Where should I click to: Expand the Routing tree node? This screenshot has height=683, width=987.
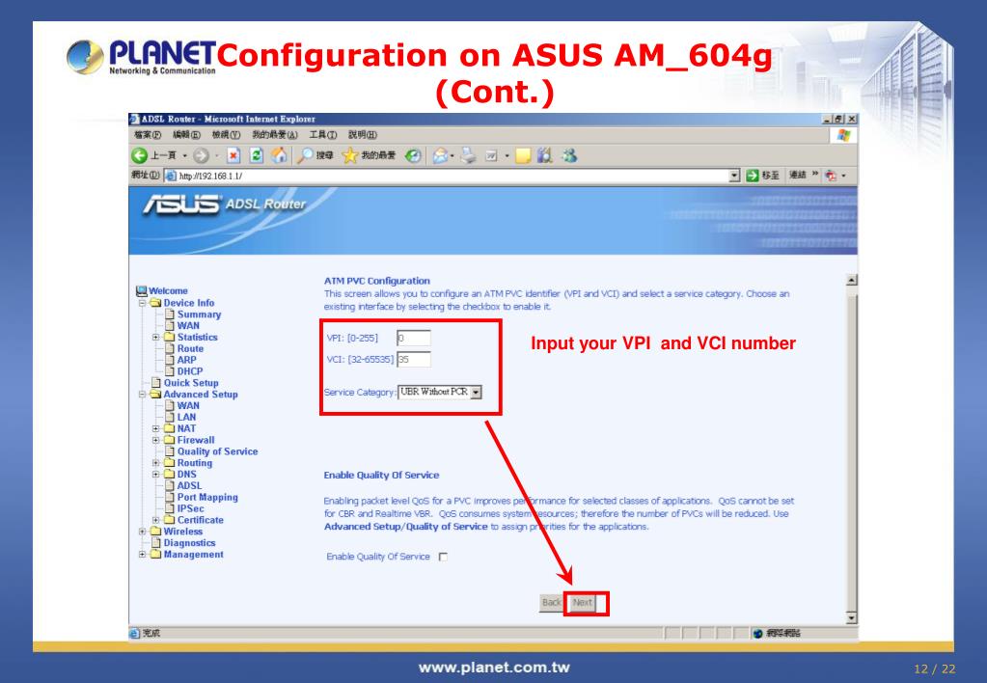pos(155,463)
